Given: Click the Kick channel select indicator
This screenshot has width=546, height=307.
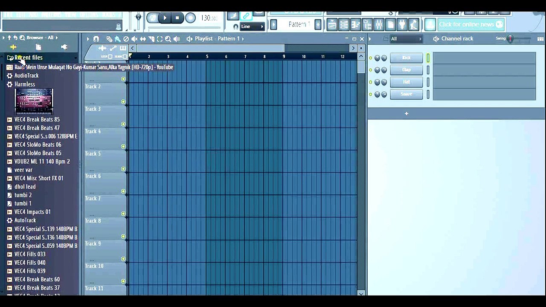Looking at the screenshot, I should (428, 58).
